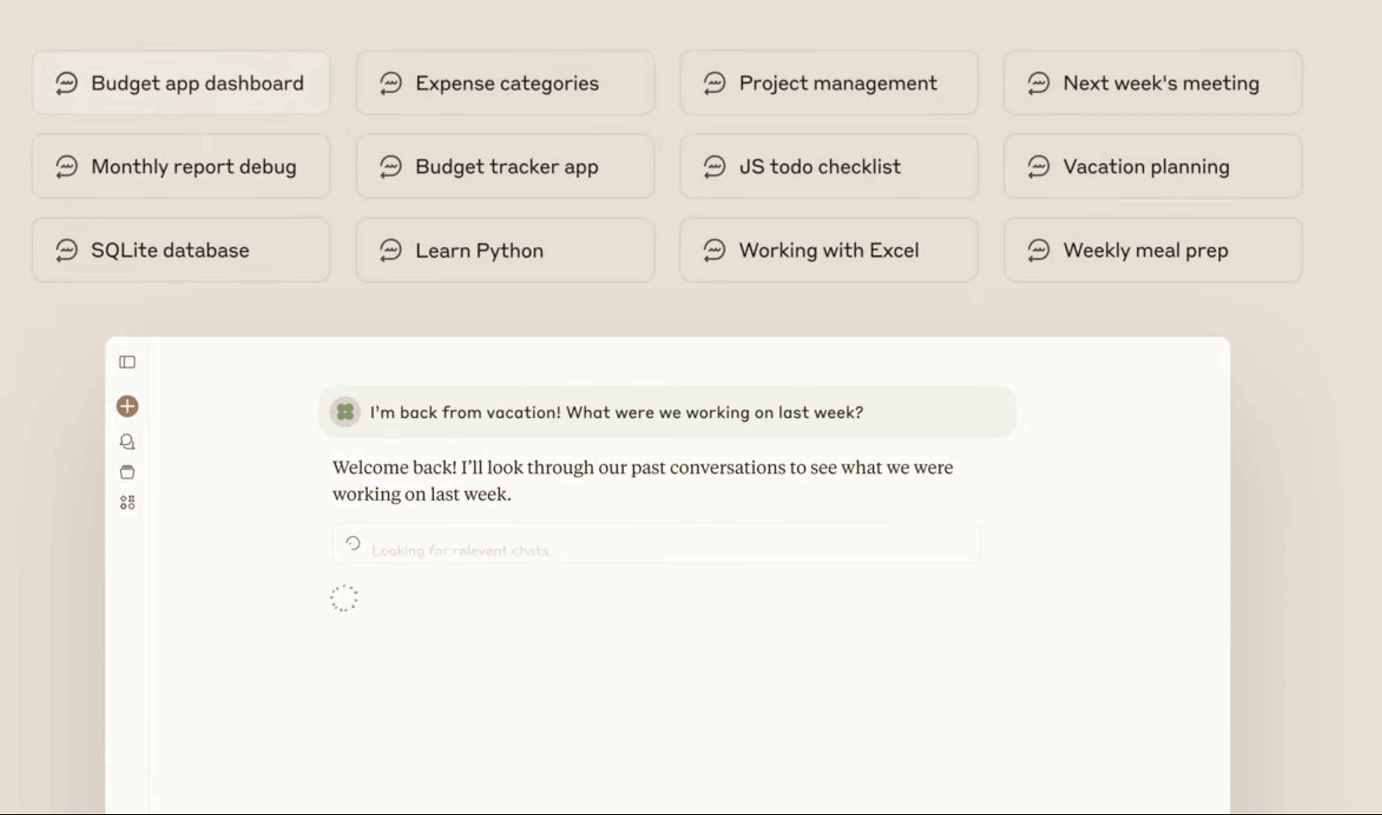Select the Project management chat card
Image resolution: width=1382 pixels, height=815 pixels.
pyautogui.click(x=829, y=83)
